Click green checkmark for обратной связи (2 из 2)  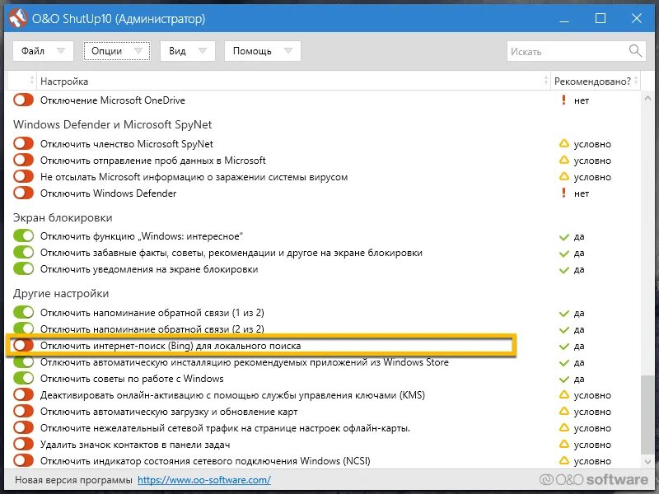pyautogui.click(x=563, y=330)
